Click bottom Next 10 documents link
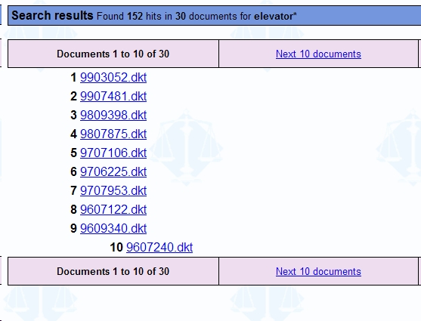Screen dimensions: 421x321 318,271
